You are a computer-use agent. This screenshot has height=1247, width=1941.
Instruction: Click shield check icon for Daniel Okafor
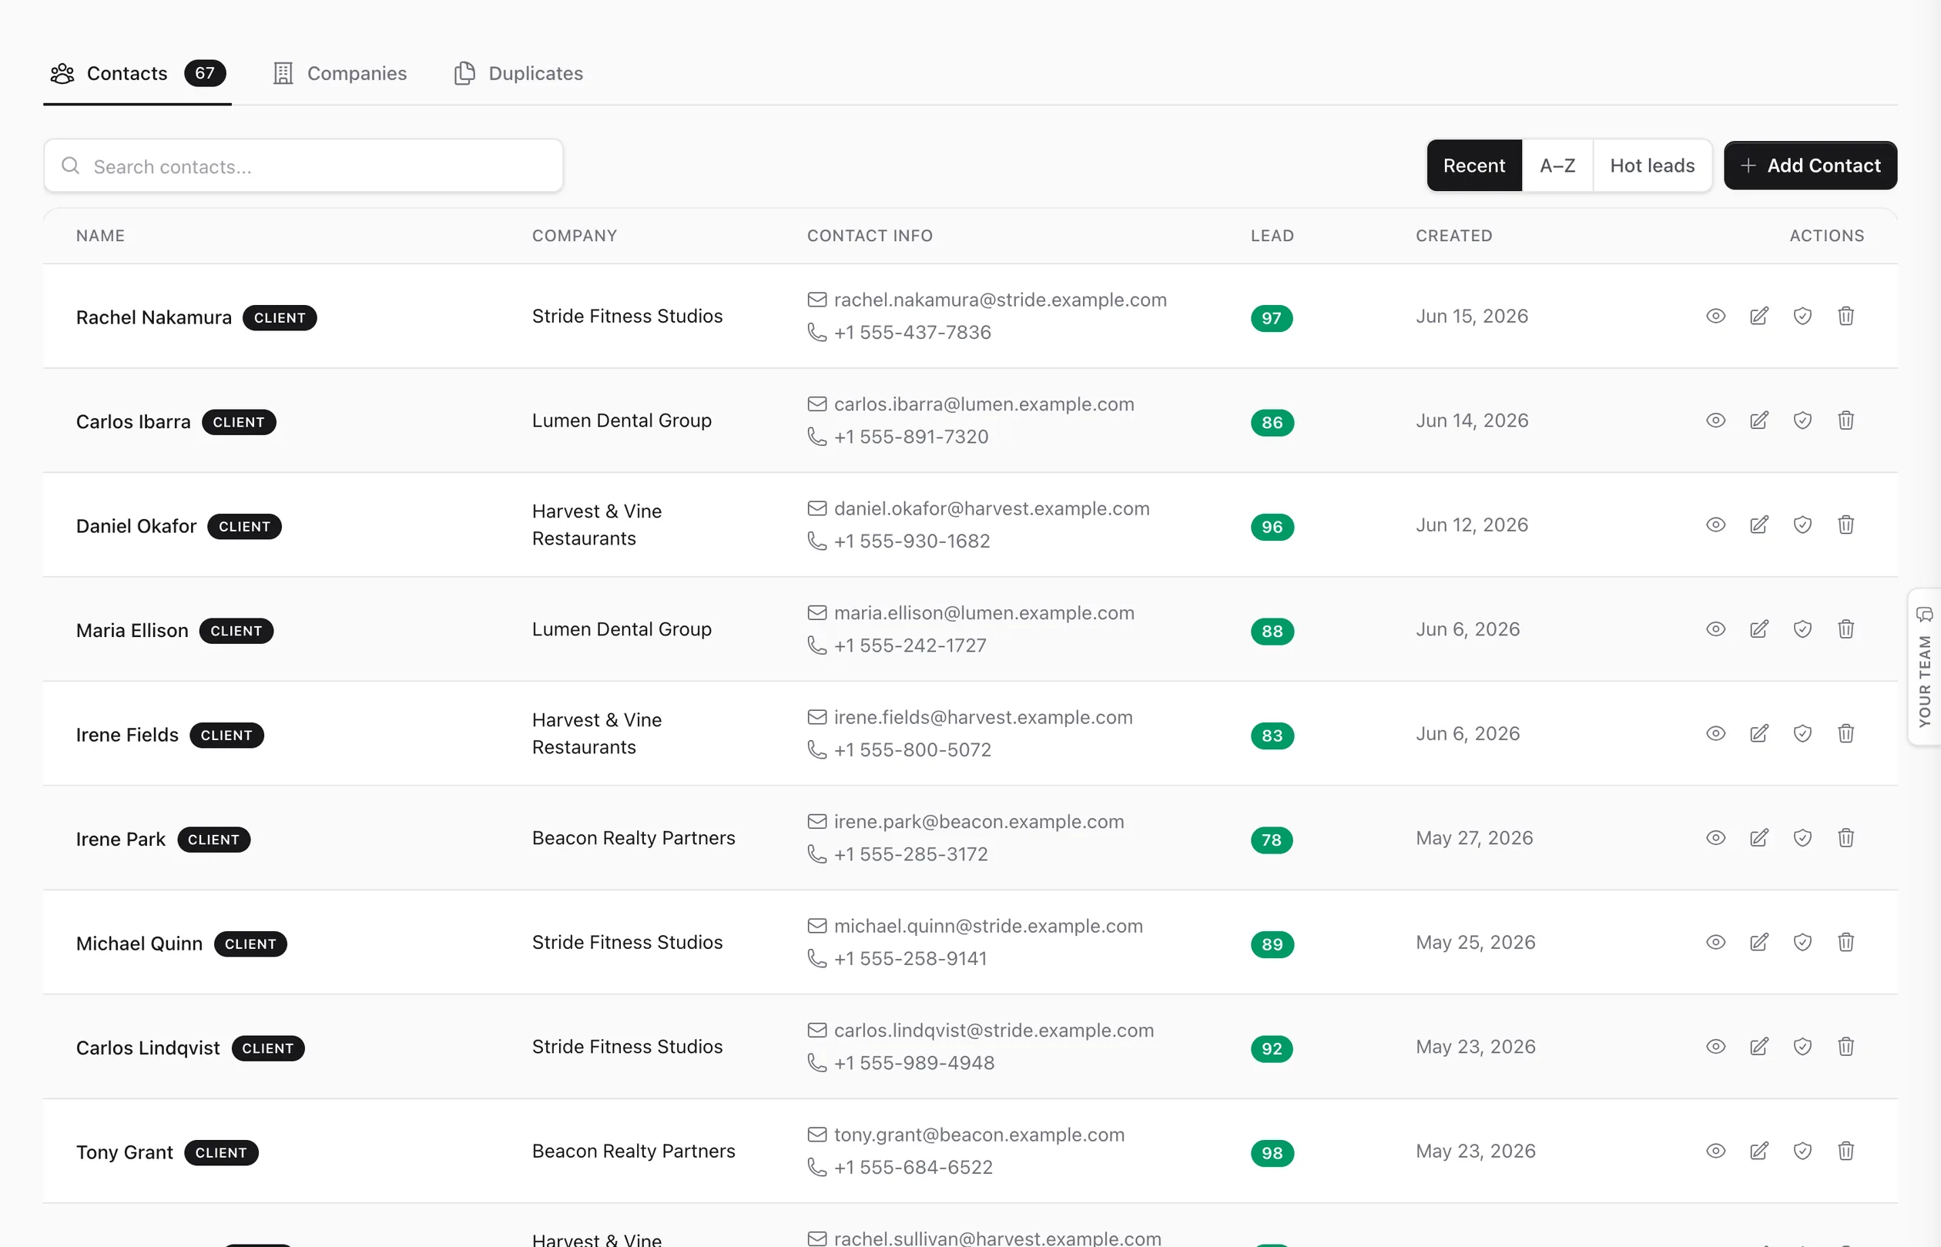click(1802, 525)
